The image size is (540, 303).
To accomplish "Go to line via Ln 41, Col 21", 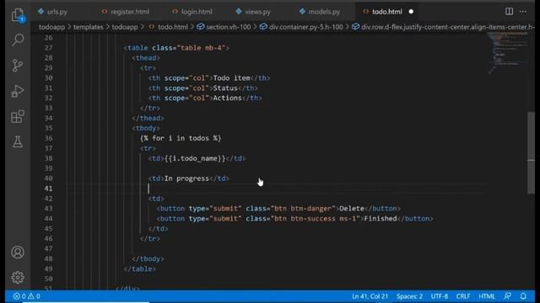I will point(370,296).
